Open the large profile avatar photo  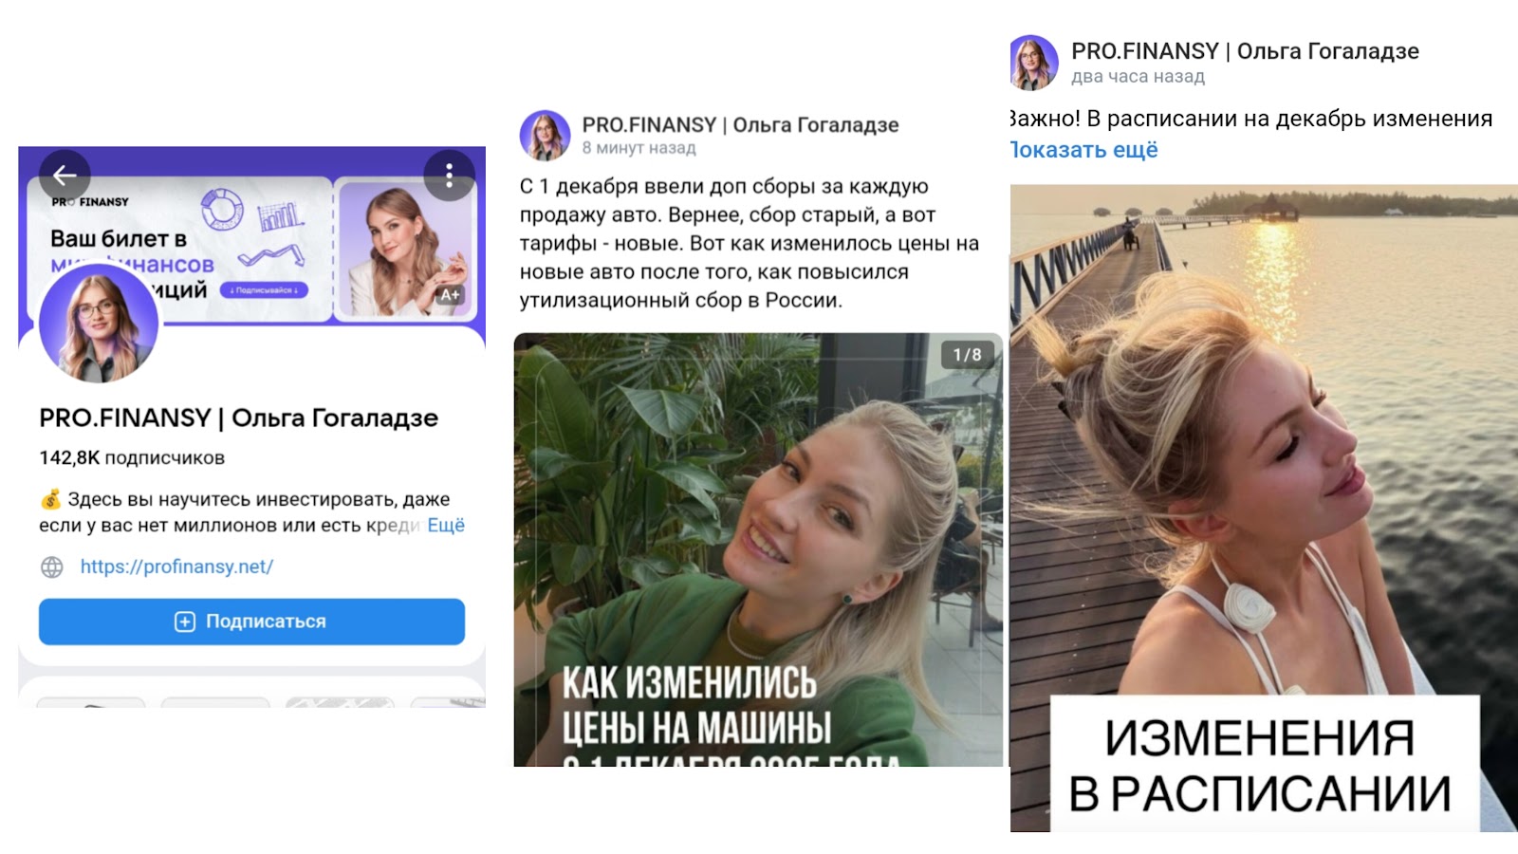(98, 324)
